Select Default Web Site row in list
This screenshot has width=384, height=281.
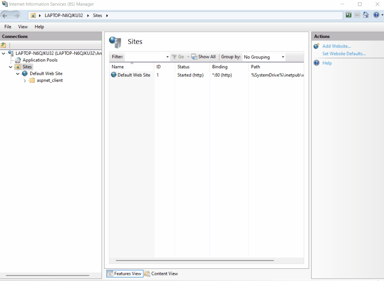pyautogui.click(x=134, y=75)
